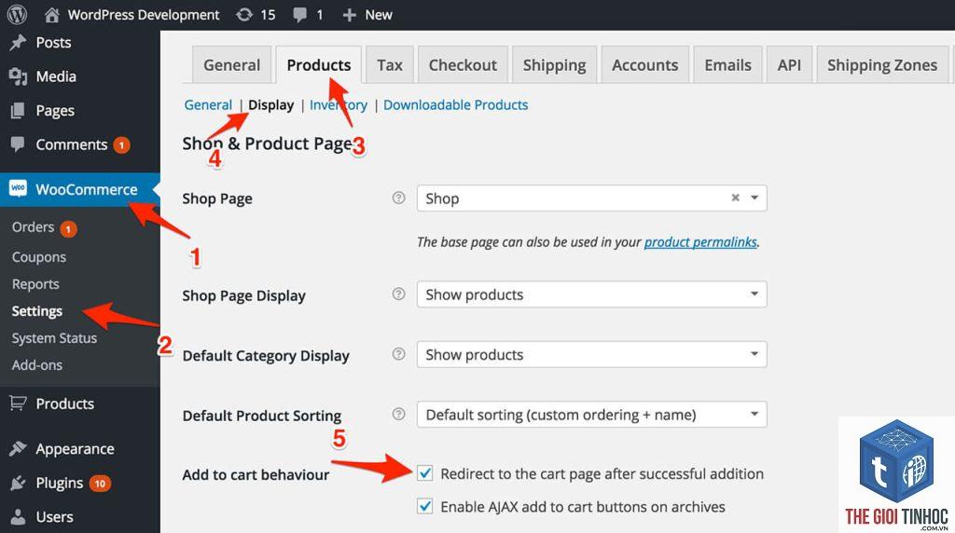Open the updates icon showing 15
Image resolution: width=955 pixels, height=533 pixels.
244,15
